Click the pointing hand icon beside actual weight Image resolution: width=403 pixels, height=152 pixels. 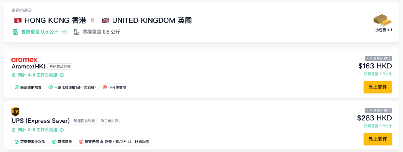click(x=65, y=32)
